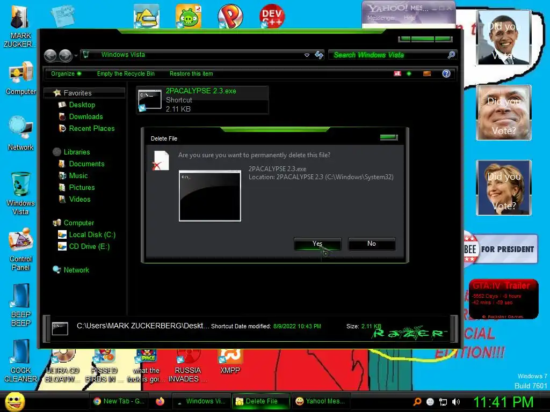The image size is (550, 412).
Task: Select the MARK ZUCKER desktop icon
Action: (20, 27)
